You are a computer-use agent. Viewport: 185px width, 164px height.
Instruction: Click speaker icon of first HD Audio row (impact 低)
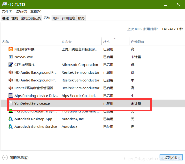click(x=11, y=72)
